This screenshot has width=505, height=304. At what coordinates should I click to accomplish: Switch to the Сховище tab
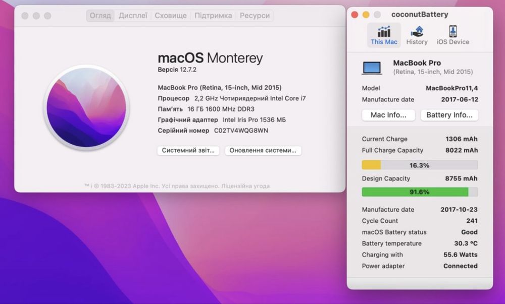point(171,16)
